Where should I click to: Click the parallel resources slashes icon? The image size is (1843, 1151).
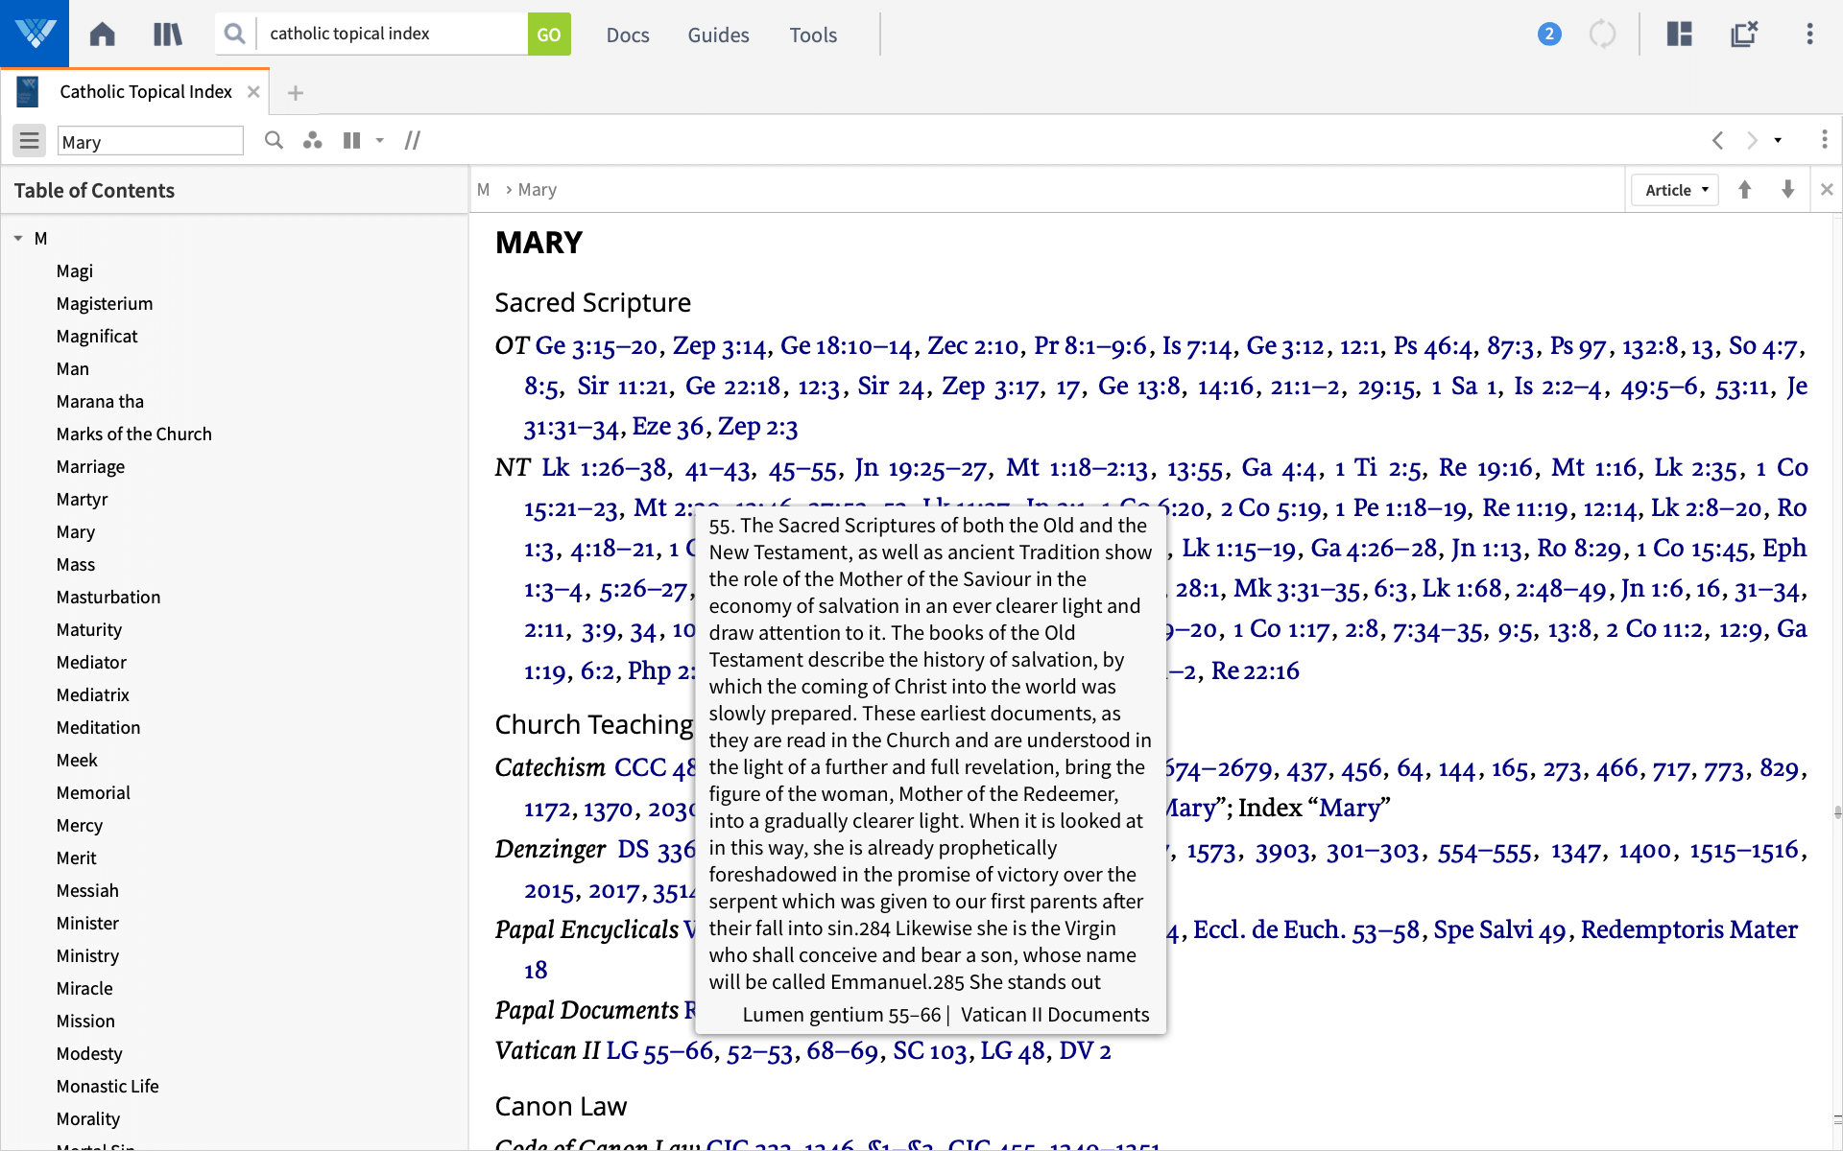coord(413,141)
